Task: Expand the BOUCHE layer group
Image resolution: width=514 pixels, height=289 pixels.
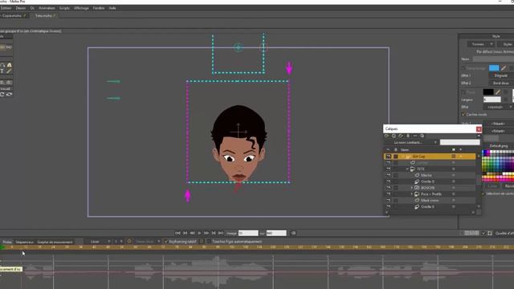Action: 412,188
